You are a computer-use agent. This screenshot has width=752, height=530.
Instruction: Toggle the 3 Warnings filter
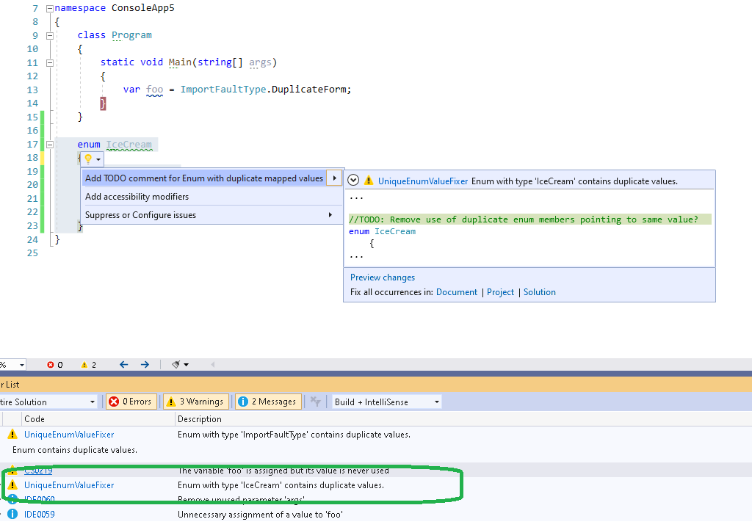pyautogui.click(x=195, y=401)
